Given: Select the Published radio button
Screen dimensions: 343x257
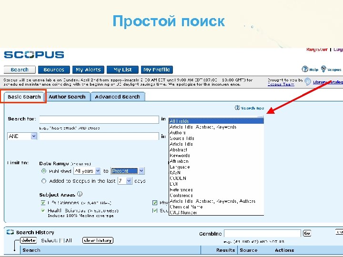Looking at the screenshot, I should pos(44,171).
